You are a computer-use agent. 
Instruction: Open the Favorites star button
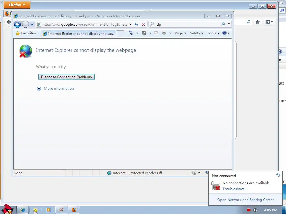[x=26, y=33]
